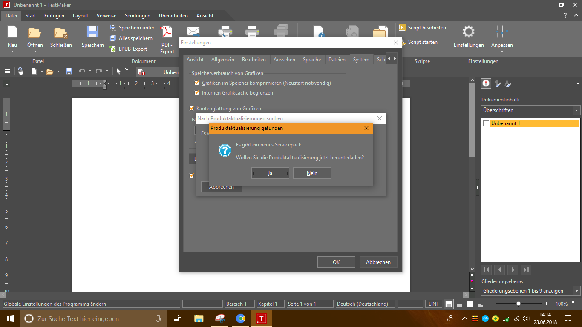
Task: Toggle touch mode hand icon
Action: point(20,71)
